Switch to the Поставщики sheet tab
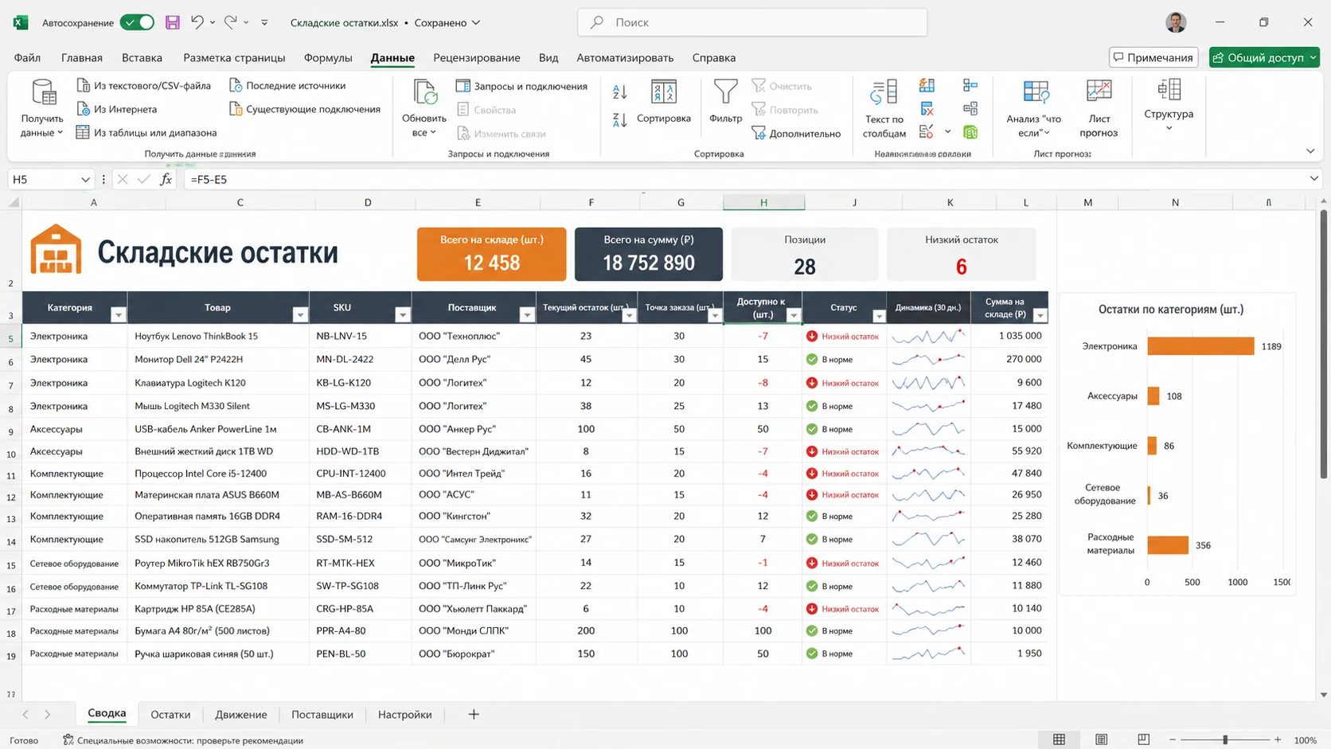Image resolution: width=1331 pixels, height=749 pixels. click(322, 714)
